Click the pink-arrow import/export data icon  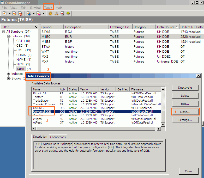tap(39, 13)
